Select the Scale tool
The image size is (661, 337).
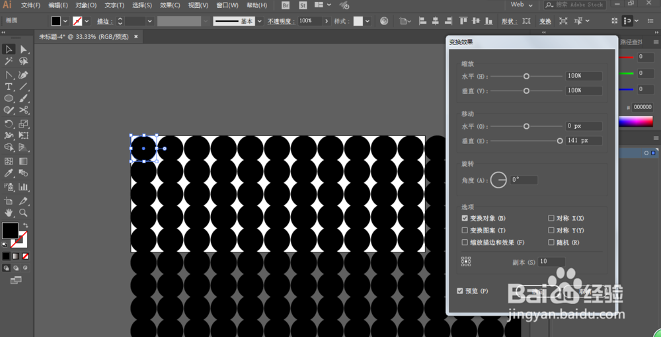24,124
